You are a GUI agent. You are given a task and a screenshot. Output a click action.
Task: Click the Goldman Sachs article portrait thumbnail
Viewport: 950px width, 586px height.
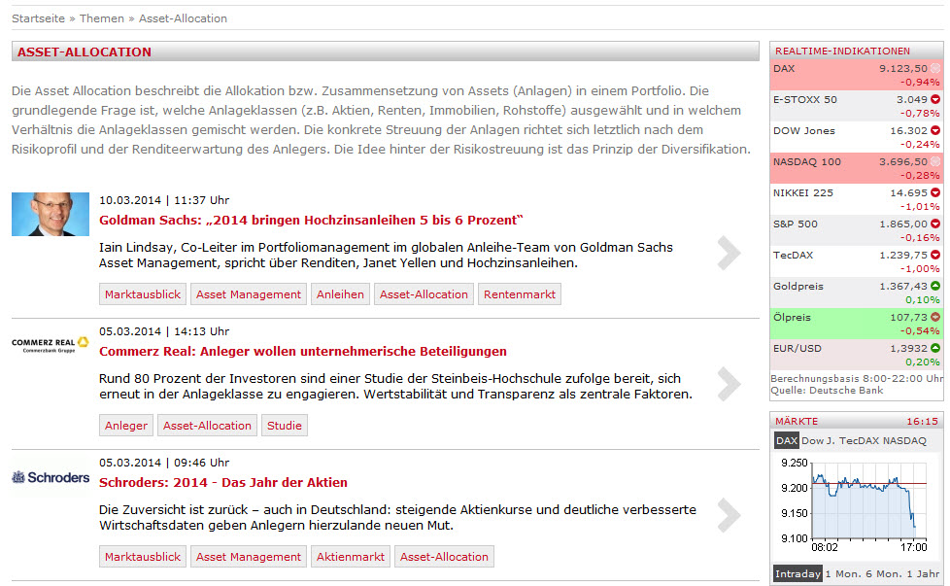point(51,214)
